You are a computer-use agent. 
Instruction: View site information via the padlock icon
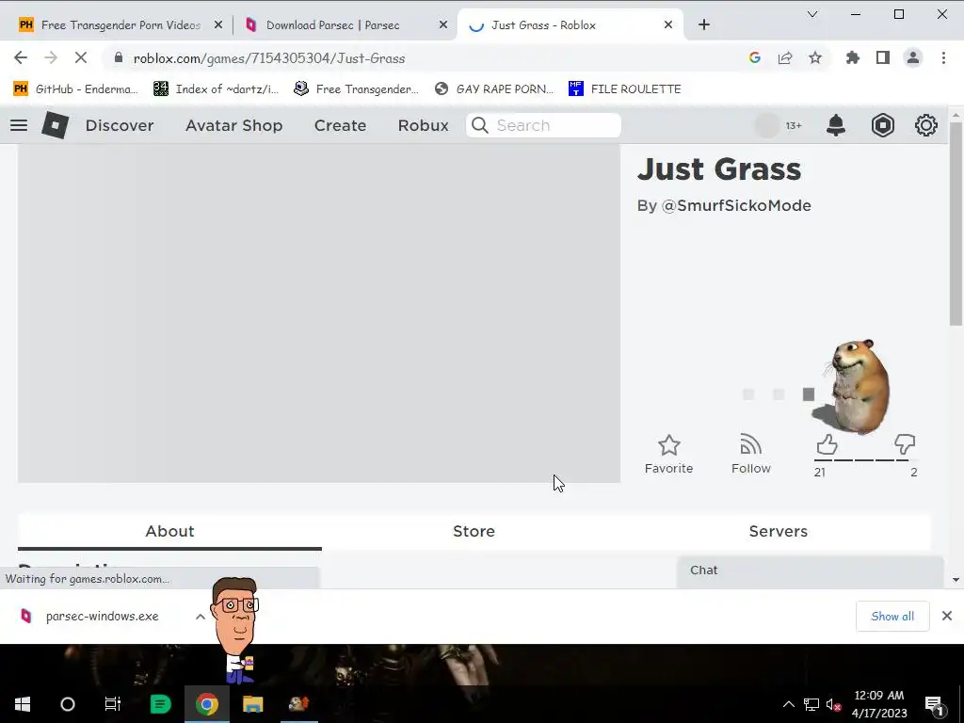118,57
